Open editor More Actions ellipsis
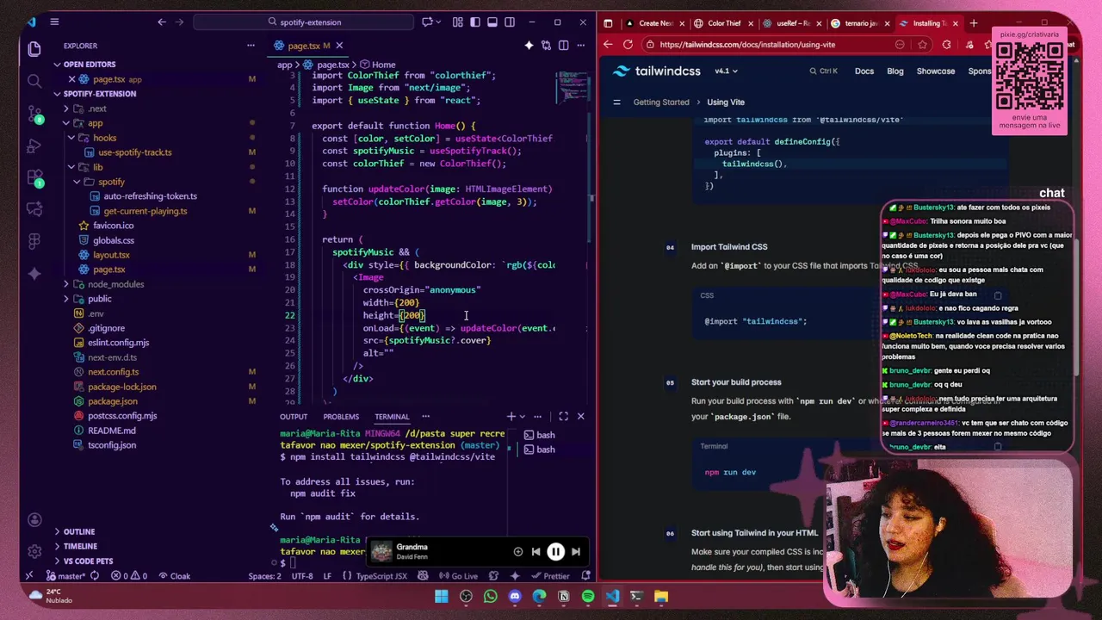The height and width of the screenshot is (620, 1102). coord(580,46)
